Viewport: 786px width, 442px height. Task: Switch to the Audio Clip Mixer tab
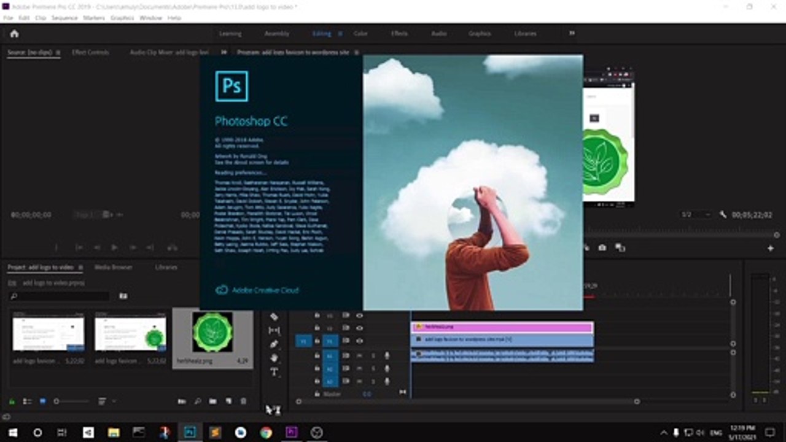pyautogui.click(x=169, y=52)
